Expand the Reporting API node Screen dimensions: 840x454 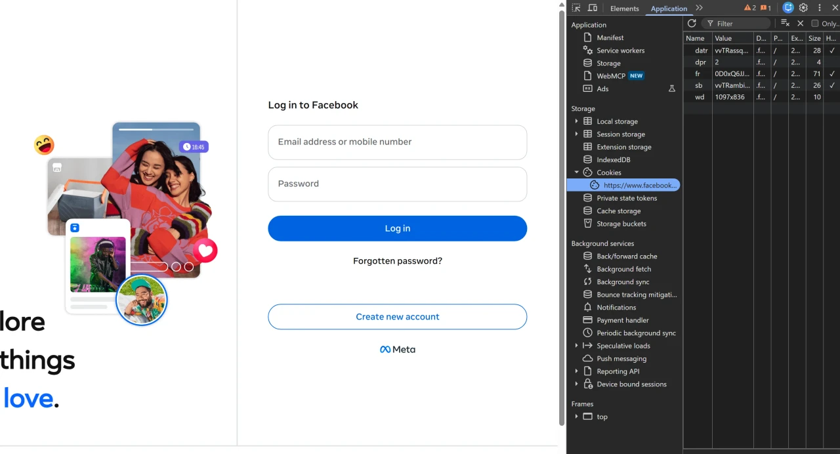(x=577, y=371)
